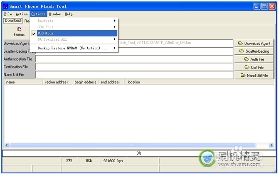Sort by region address column header
279x175 pixels.
tap(57, 82)
